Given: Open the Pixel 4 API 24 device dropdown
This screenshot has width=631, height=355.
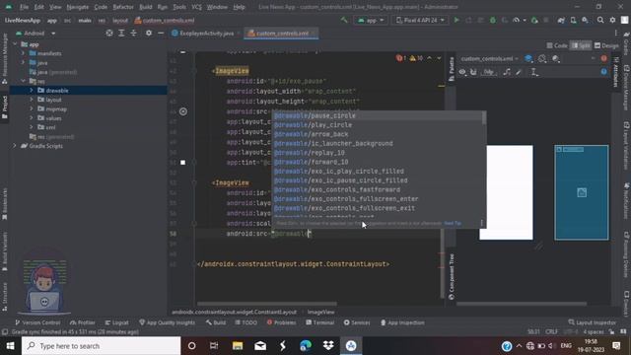Looking at the screenshot, I should pyautogui.click(x=420, y=20).
